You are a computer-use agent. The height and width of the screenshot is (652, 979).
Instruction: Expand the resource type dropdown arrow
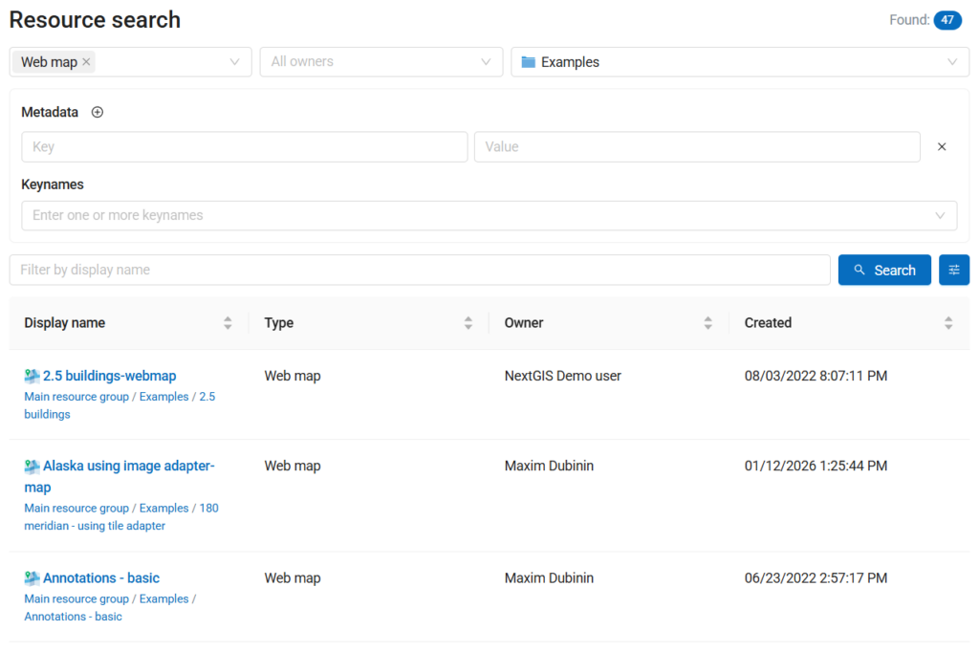pos(235,62)
